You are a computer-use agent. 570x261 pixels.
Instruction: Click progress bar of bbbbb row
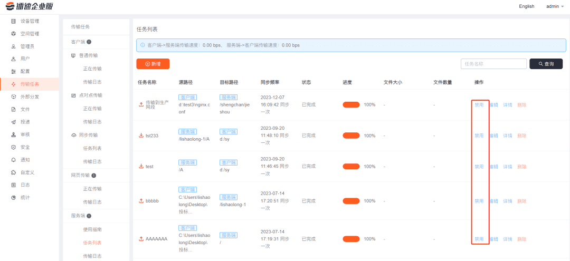click(351, 201)
